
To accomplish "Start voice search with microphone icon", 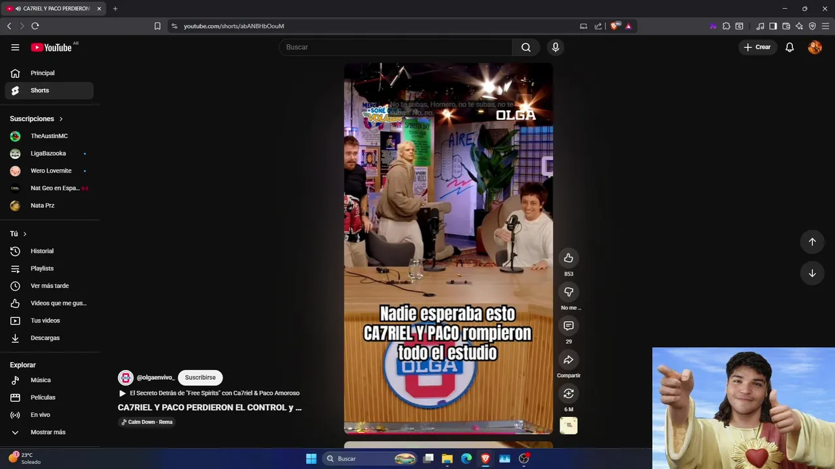I will click(556, 47).
